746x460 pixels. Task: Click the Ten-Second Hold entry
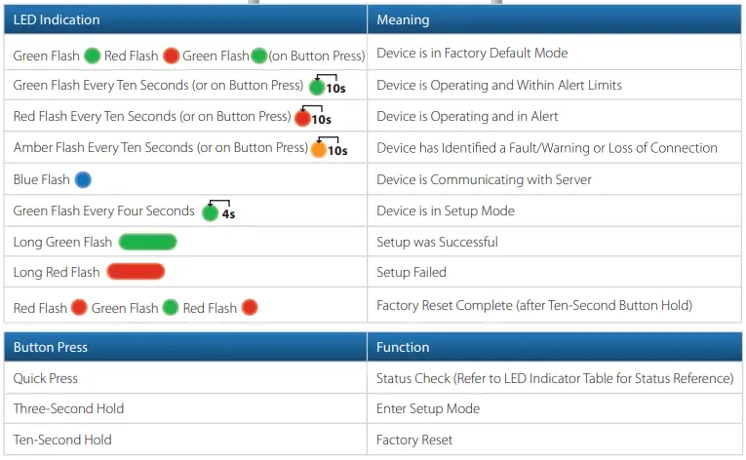click(62, 441)
